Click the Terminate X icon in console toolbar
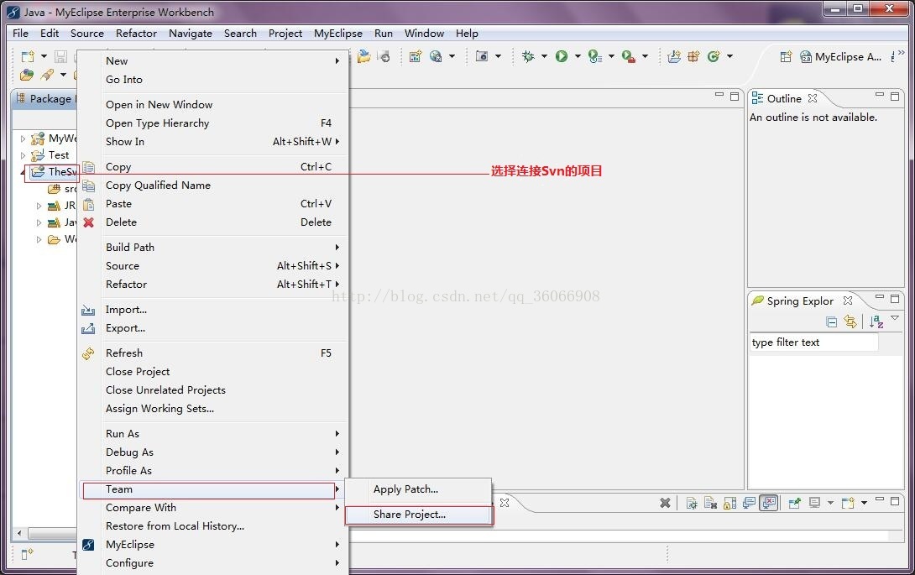The width and height of the screenshot is (915, 575). click(665, 503)
